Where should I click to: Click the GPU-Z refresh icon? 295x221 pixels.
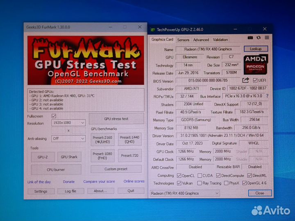259,38
